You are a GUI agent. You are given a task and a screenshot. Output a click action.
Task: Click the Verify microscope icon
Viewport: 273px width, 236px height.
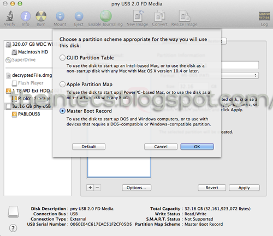pyautogui.click(x=10, y=16)
